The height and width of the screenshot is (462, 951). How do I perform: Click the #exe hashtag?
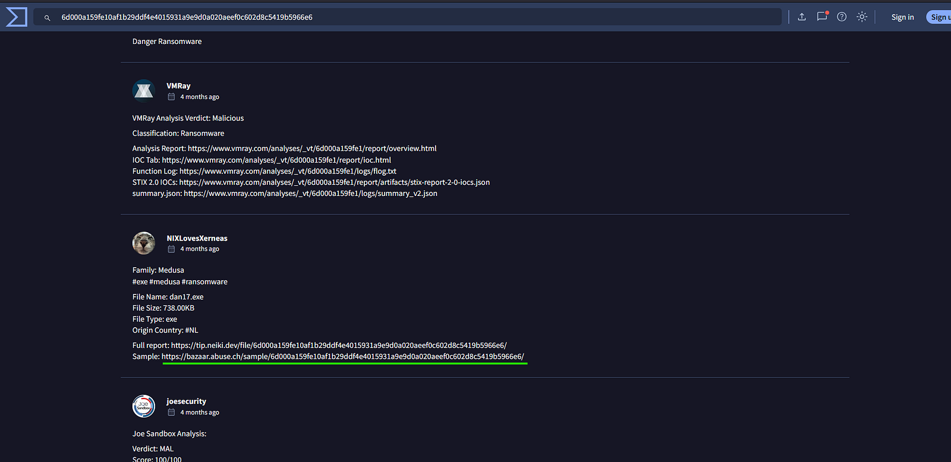tap(140, 282)
